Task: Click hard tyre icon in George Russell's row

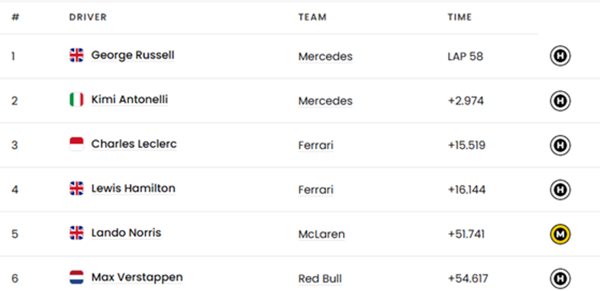Action: (x=560, y=56)
